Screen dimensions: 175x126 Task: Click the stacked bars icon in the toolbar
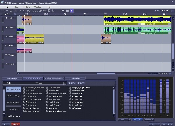(x=49, y=11)
